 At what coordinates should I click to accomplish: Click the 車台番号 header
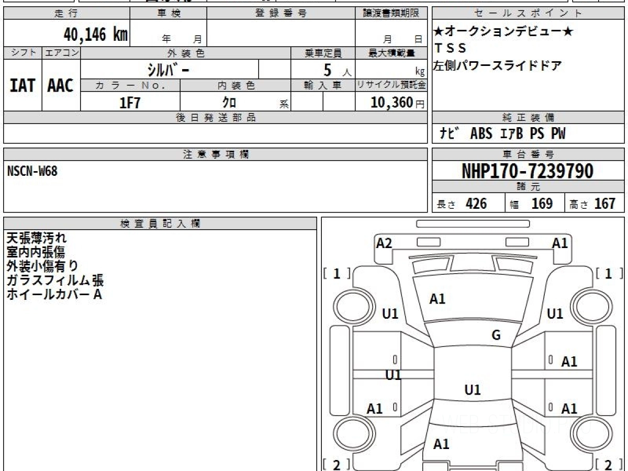tap(529, 154)
